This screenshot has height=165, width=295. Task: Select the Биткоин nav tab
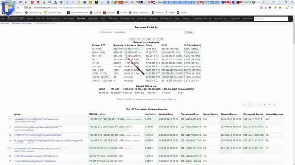pos(81,18)
